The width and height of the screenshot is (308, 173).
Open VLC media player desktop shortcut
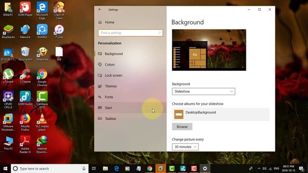pos(42,123)
